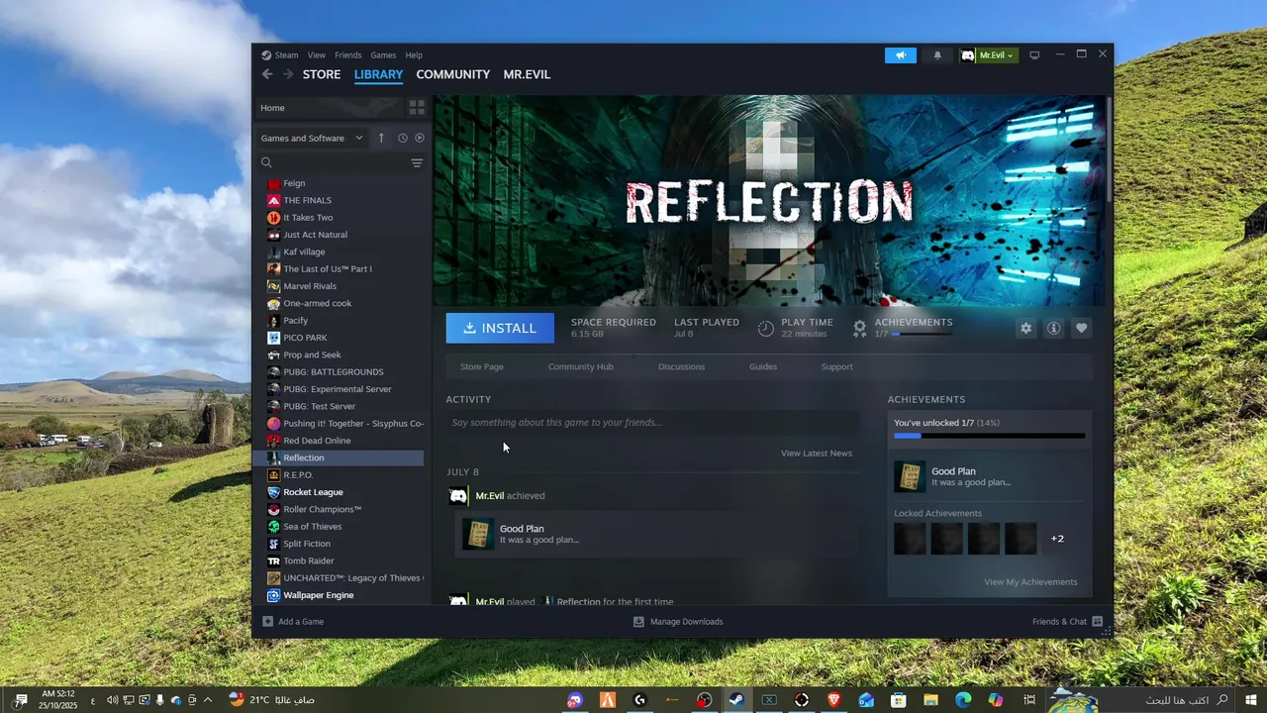Open the Support link

click(836, 366)
